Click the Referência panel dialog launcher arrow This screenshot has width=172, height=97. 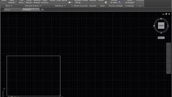tap(72, 6)
